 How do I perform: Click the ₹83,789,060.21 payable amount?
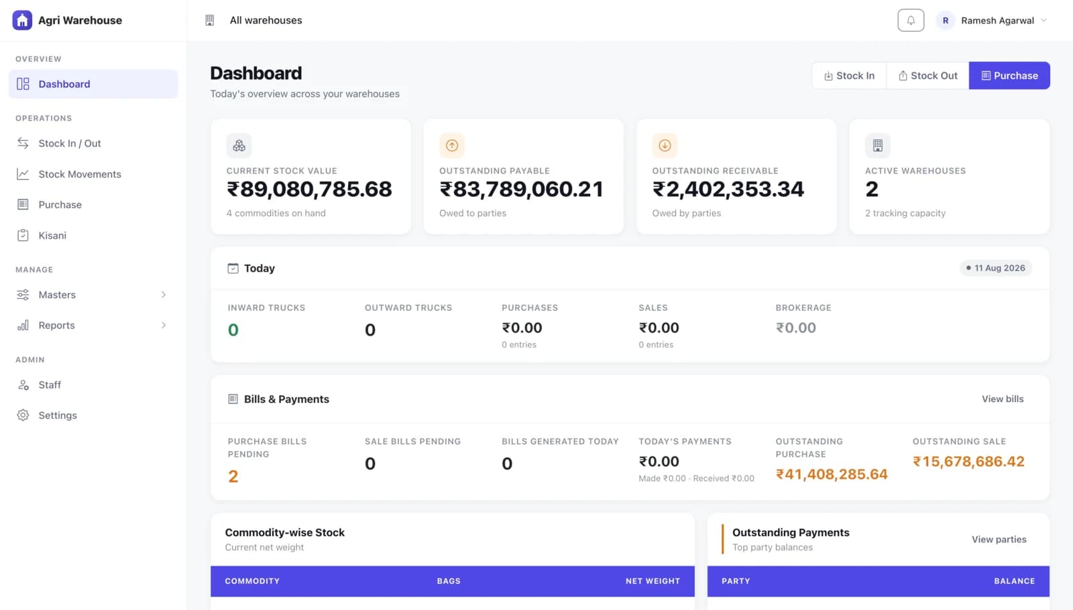(x=522, y=190)
